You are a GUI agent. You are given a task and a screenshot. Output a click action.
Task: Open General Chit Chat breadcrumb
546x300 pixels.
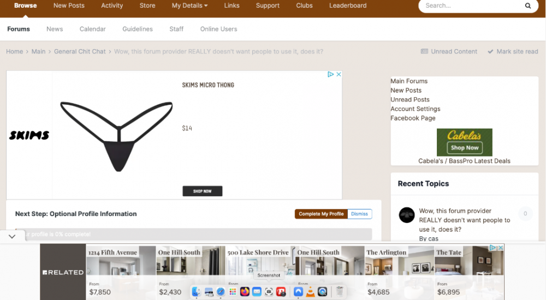coord(80,51)
